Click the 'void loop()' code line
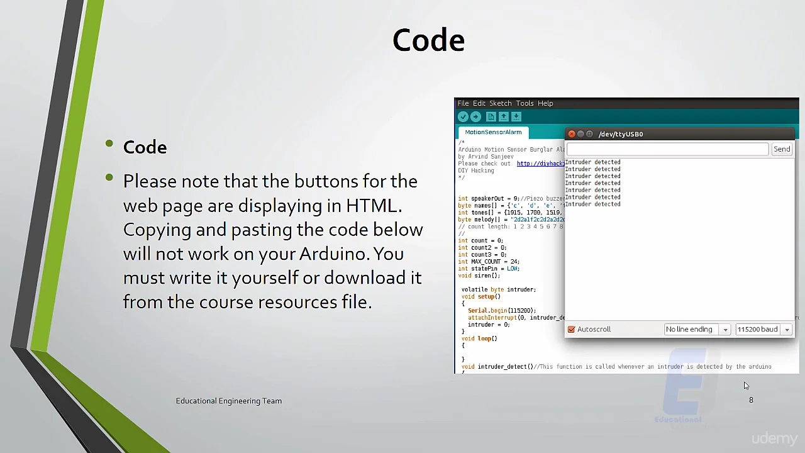The width and height of the screenshot is (805, 453). tap(479, 338)
